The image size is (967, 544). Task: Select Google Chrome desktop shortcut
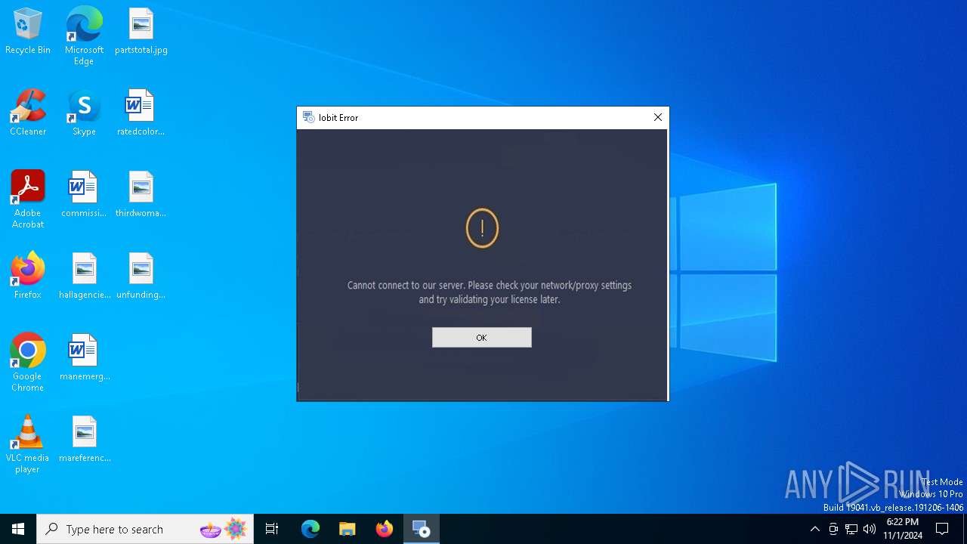[28, 363]
